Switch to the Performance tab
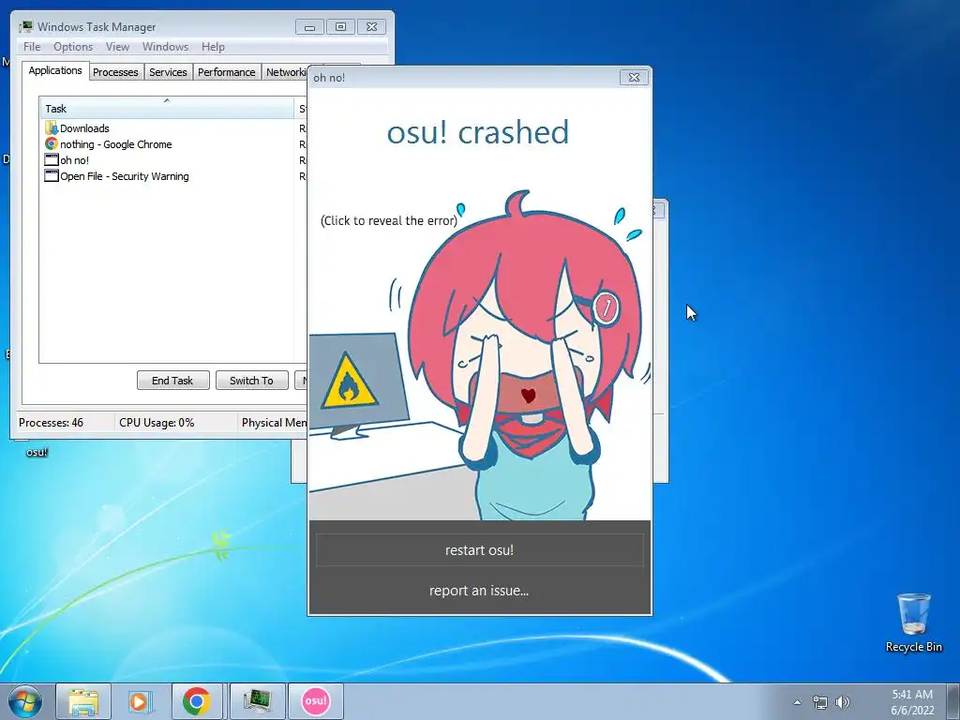The height and width of the screenshot is (720, 960). tap(227, 72)
